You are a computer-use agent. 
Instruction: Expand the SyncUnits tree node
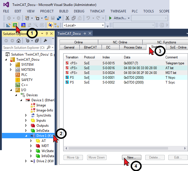click(x=26, y=115)
